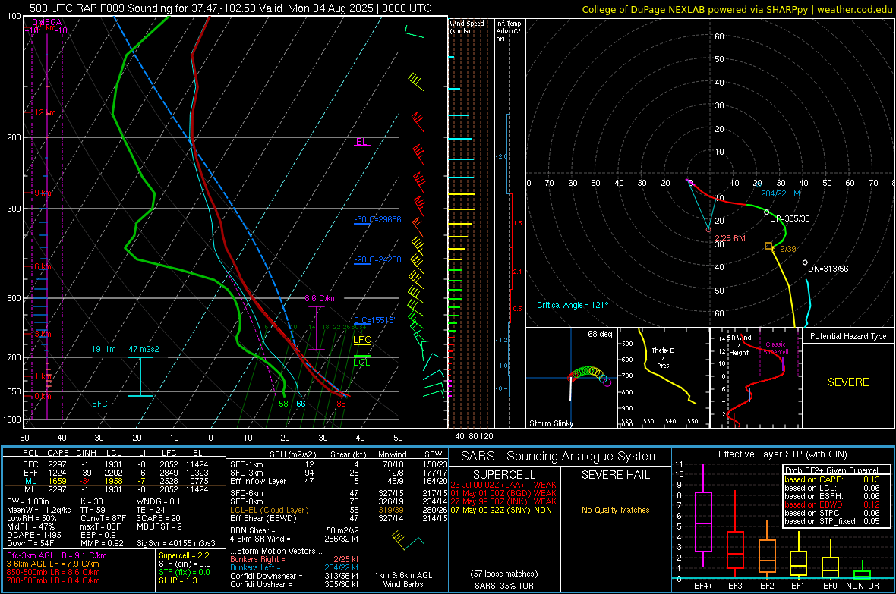Click the 'SARS: 35% TOR' text
This screenshot has height=594, width=896.
point(504,586)
